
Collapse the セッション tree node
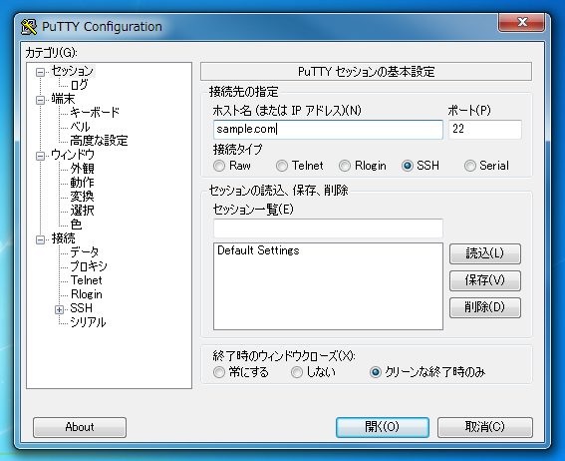40,73
